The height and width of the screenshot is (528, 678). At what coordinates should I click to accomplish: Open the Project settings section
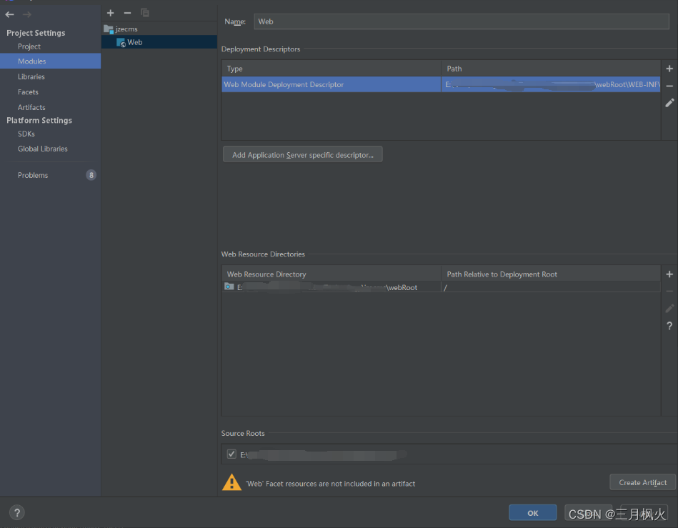click(x=29, y=46)
